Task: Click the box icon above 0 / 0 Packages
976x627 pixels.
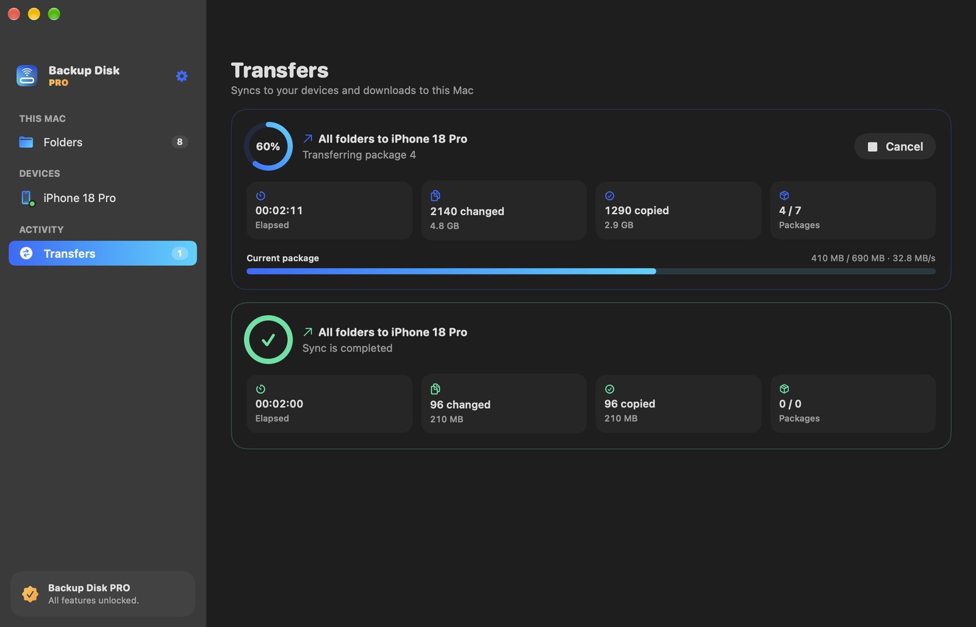Action: tap(784, 389)
